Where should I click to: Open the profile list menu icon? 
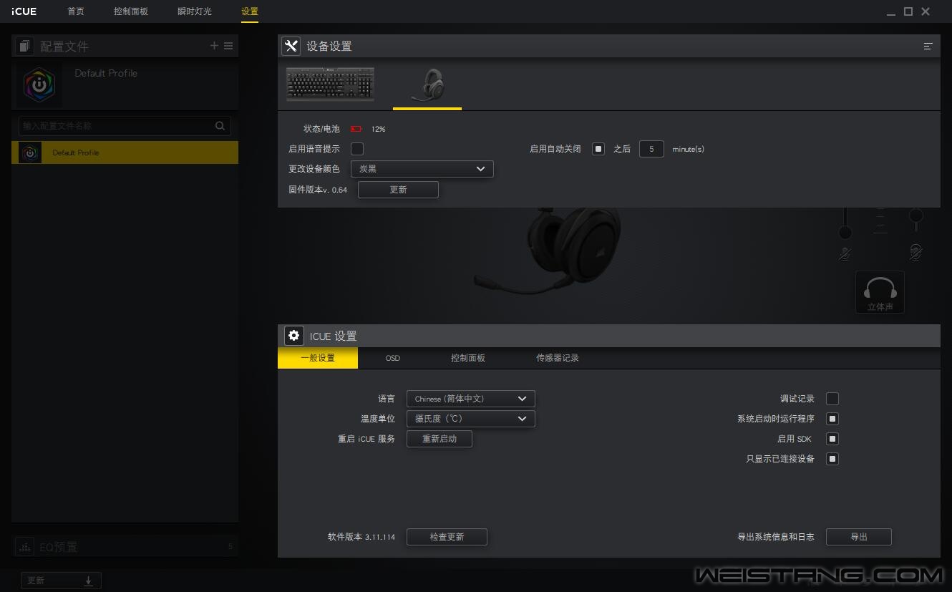(x=228, y=46)
